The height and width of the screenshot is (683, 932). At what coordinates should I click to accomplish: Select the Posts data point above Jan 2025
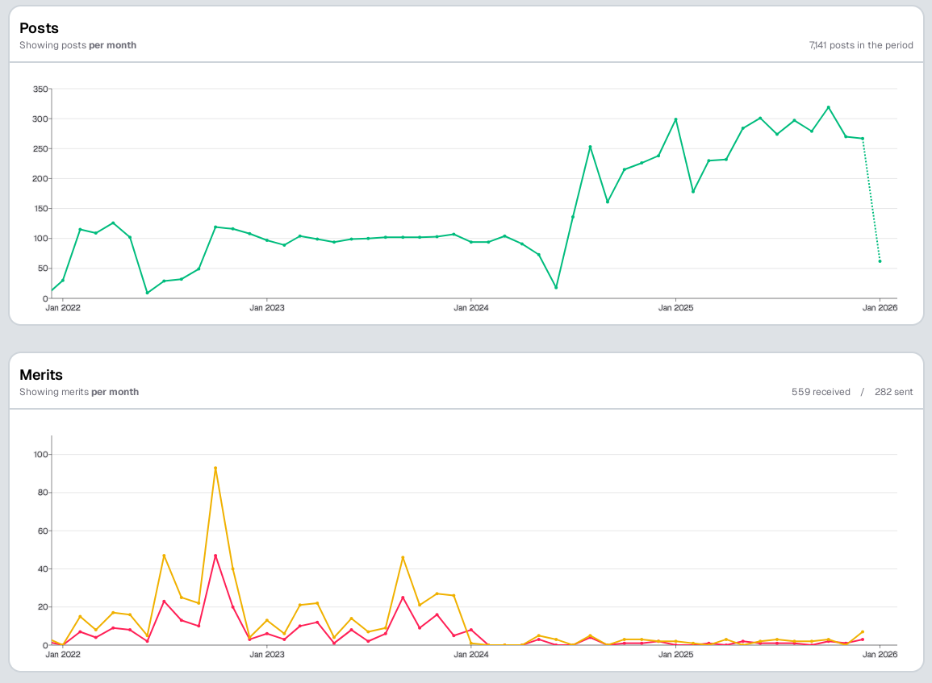coord(675,119)
